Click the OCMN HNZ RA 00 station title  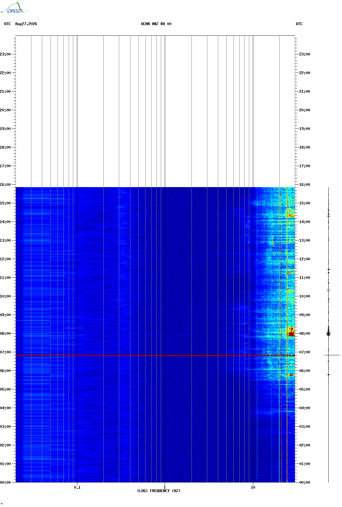click(156, 24)
